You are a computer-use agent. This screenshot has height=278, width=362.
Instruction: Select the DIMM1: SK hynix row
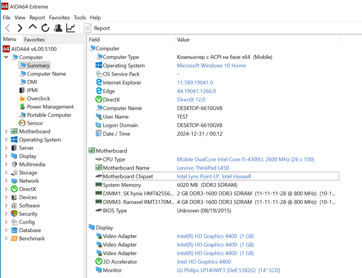click(x=217, y=193)
